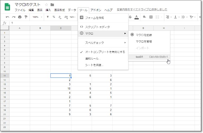
Task: Toggle オートコンプリートを有効にする checkmark
Action: tap(105, 52)
